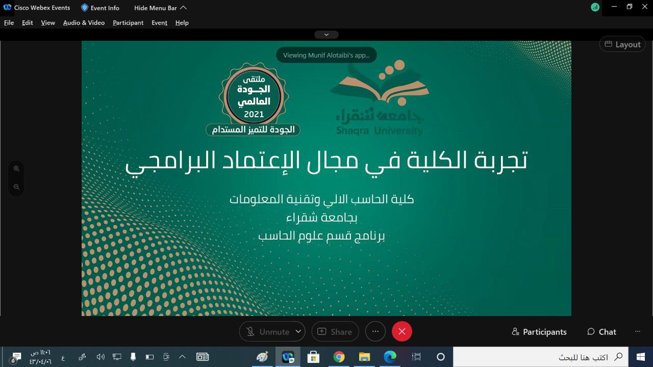Expand audio options arrow next to Unmute
Screen dimensions: 653x367
click(x=298, y=331)
